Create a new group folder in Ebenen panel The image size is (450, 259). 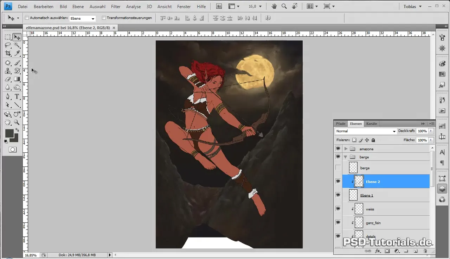coord(406,251)
